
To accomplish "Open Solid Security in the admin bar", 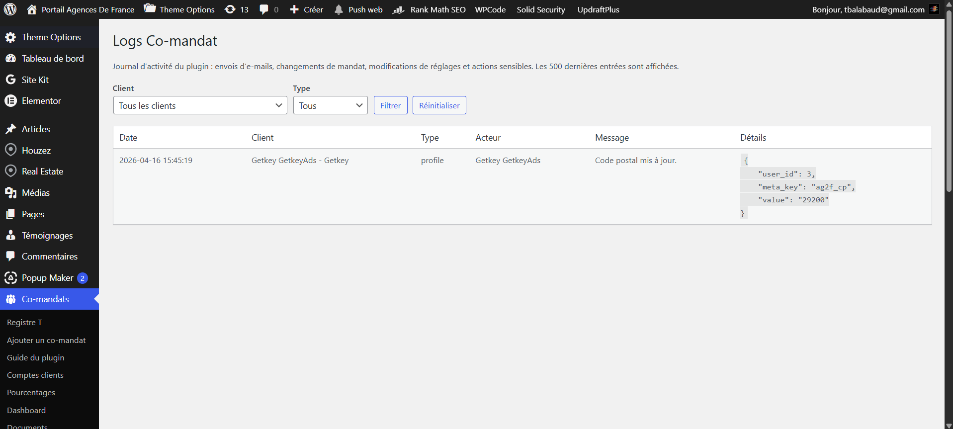I will (541, 9).
